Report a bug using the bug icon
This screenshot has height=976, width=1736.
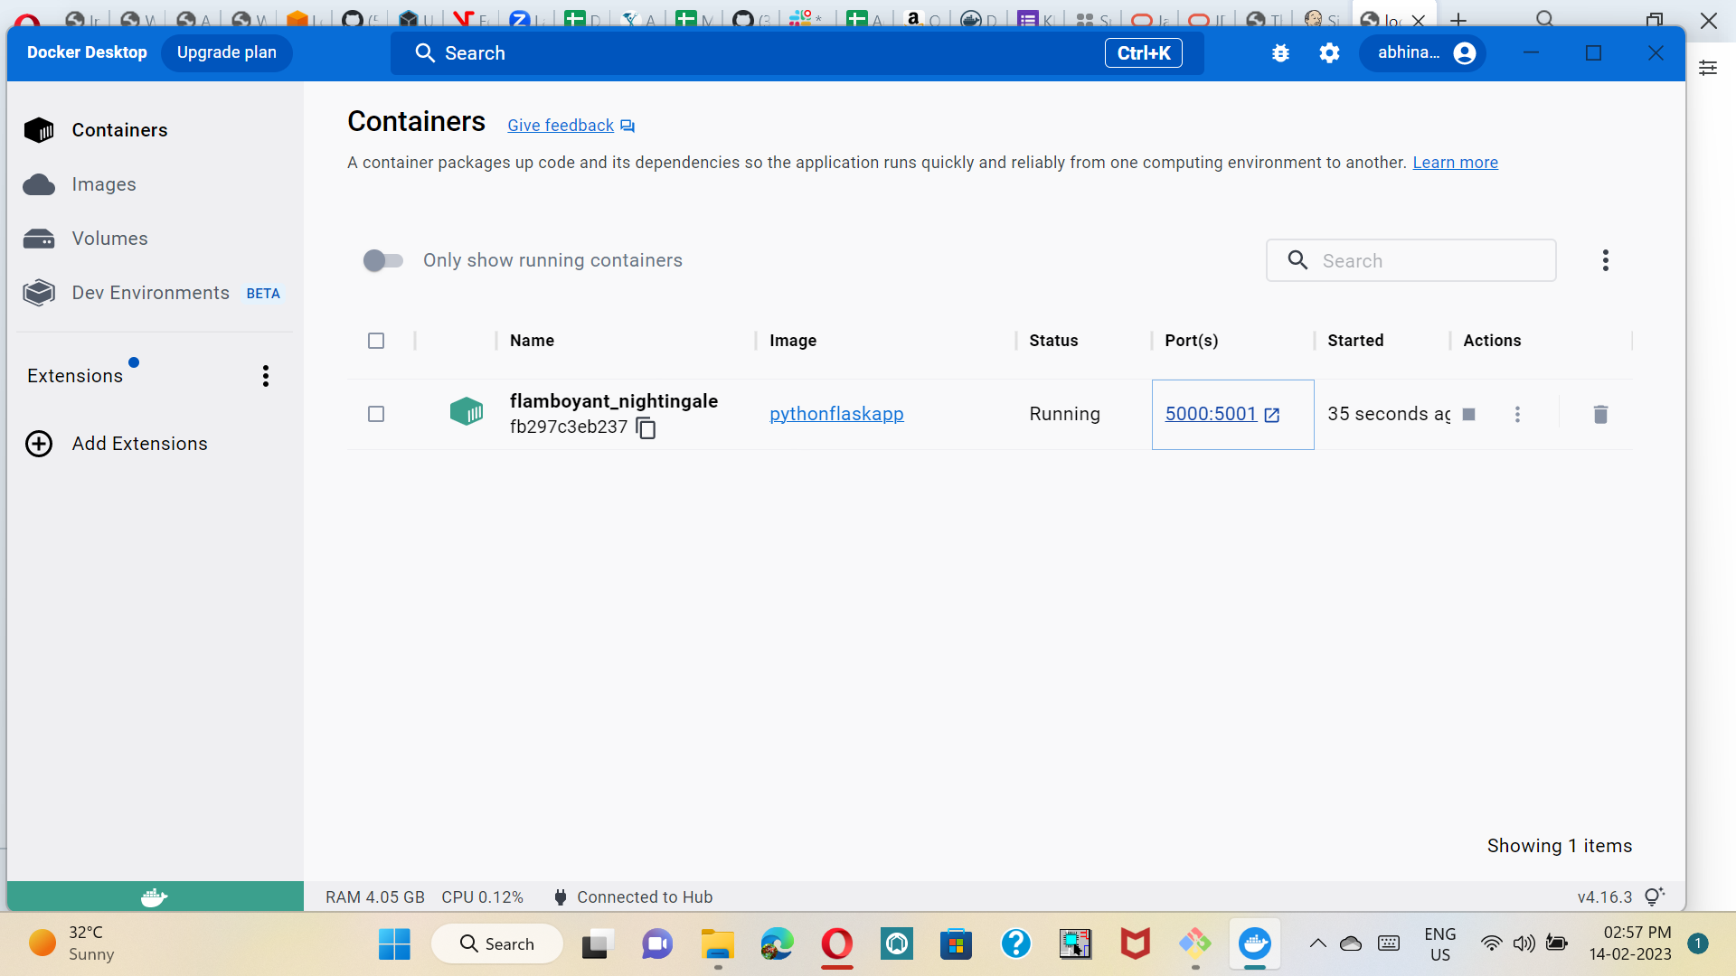[1280, 52]
